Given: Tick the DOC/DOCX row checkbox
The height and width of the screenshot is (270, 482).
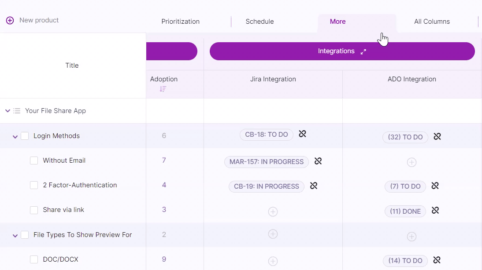Looking at the screenshot, I should pos(34,259).
